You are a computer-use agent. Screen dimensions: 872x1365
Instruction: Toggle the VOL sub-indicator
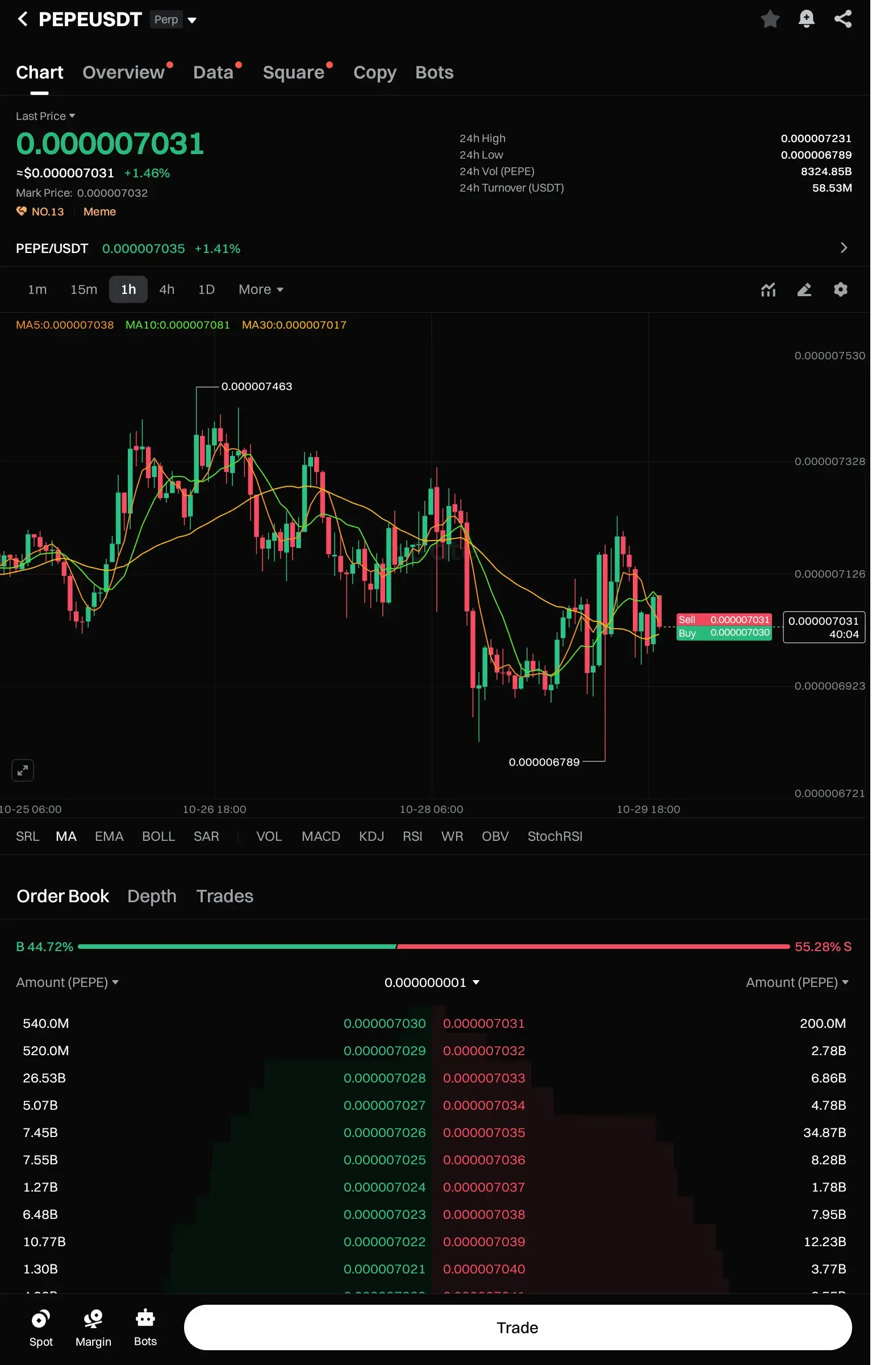(269, 836)
